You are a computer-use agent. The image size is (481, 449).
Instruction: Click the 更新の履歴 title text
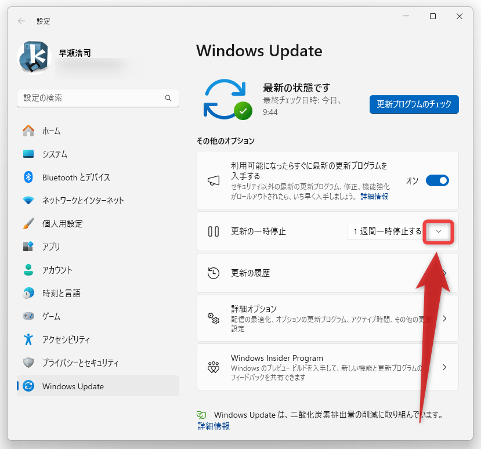[x=250, y=273]
